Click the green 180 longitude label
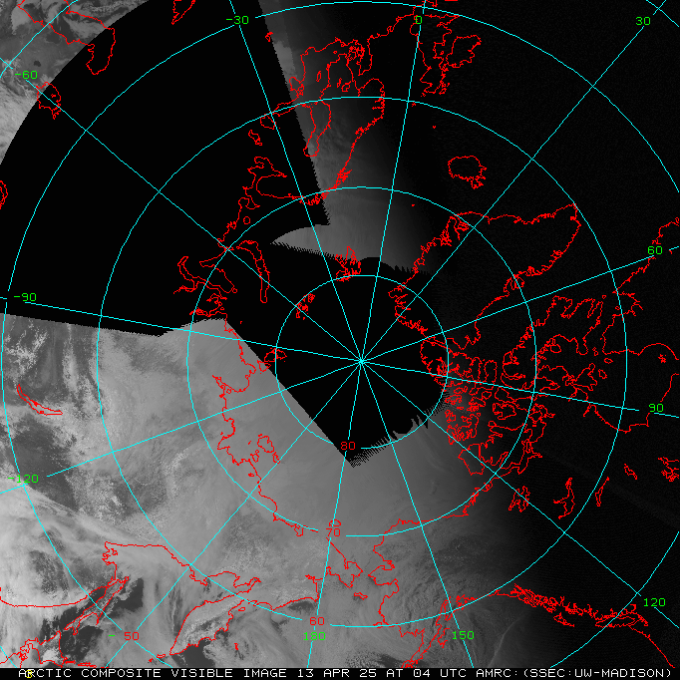The image size is (680, 680). click(x=314, y=636)
